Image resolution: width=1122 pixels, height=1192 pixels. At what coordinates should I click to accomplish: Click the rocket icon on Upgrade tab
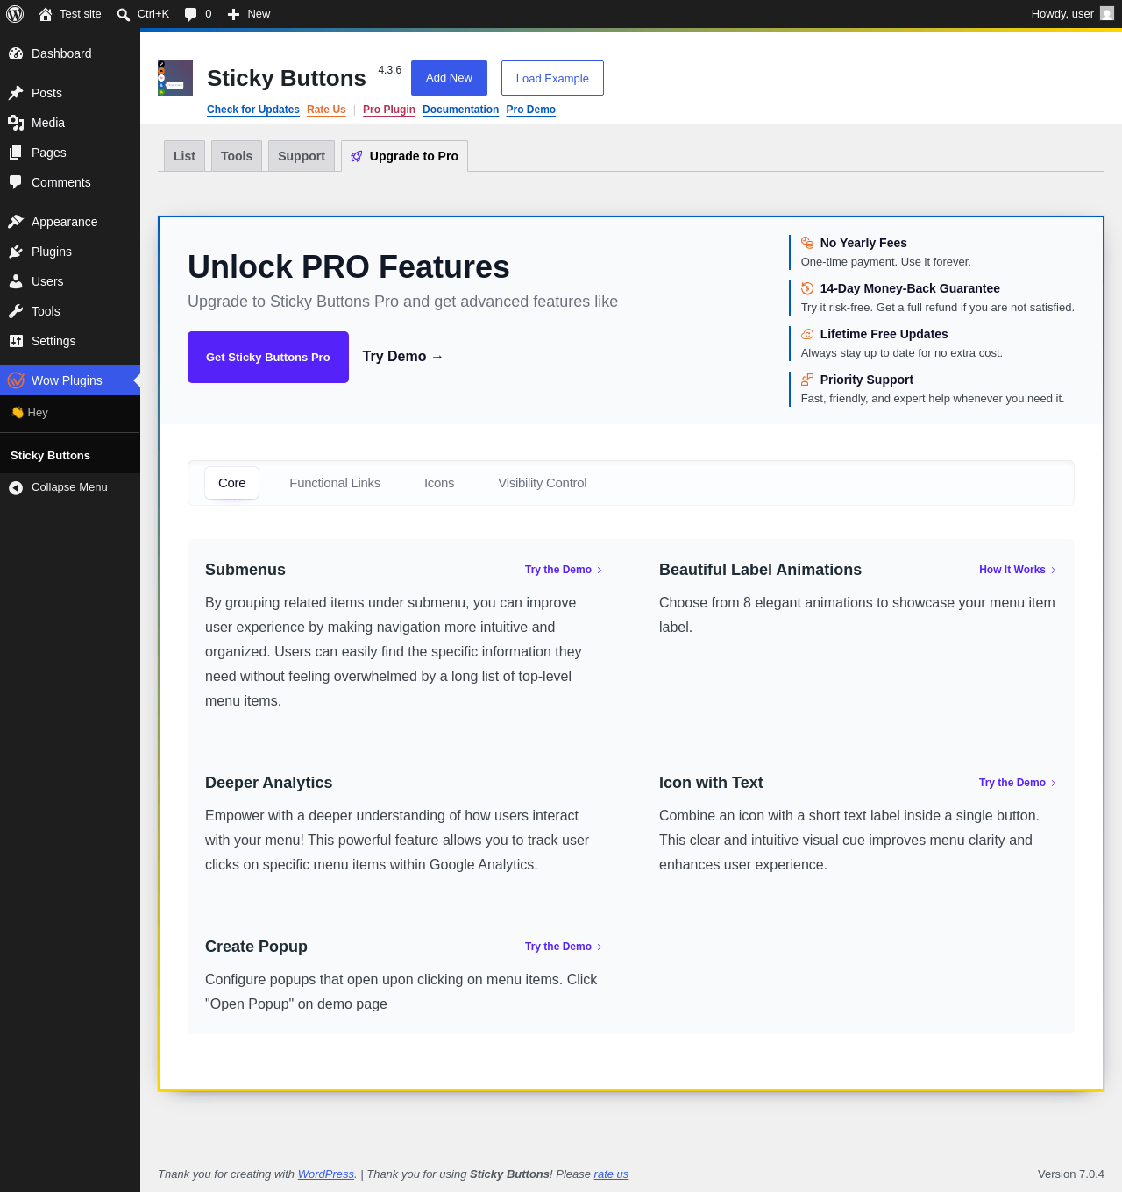357,156
